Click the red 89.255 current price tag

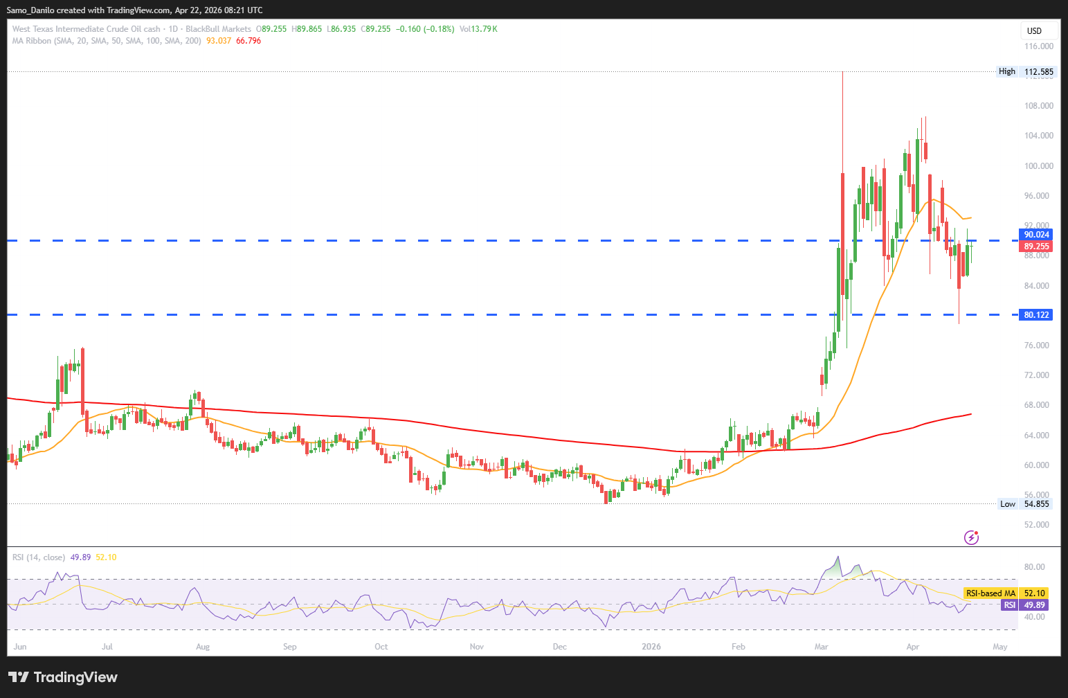(1036, 247)
